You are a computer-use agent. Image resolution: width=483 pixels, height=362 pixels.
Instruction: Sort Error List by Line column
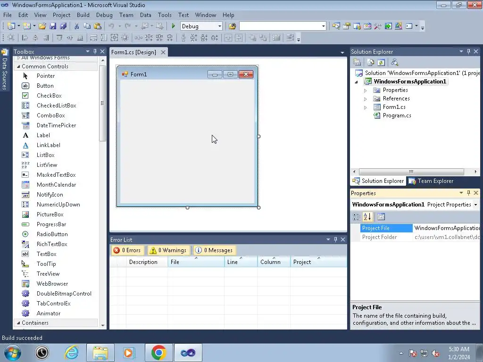click(x=241, y=262)
